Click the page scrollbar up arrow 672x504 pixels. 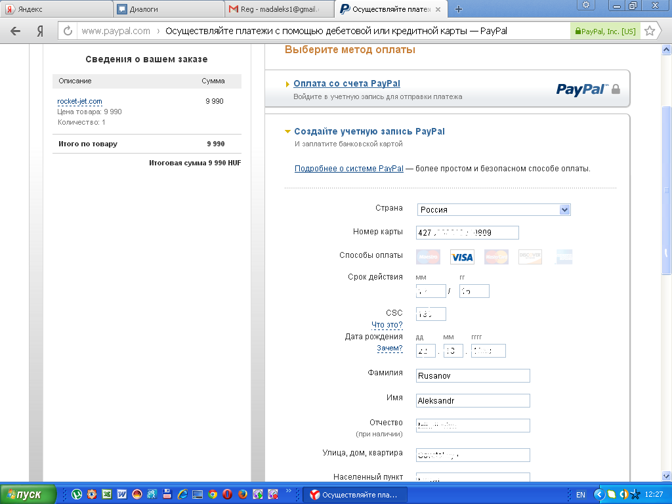tap(667, 50)
